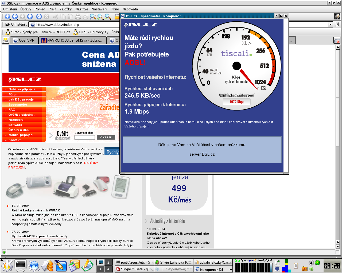Open the Speedmeter sidebar link
Image resolution: width=342 pixels, height=273 pixels.
(18, 105)
